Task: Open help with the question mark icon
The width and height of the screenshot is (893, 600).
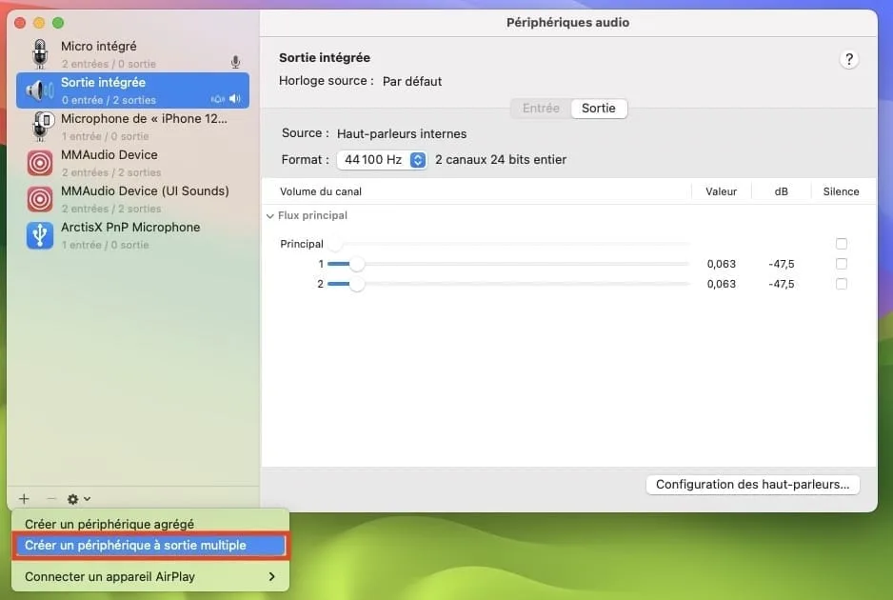Action: click(x=850, y=58)
